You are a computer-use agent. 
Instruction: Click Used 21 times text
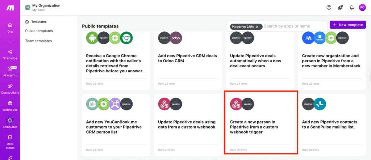(x=167, y=150)
